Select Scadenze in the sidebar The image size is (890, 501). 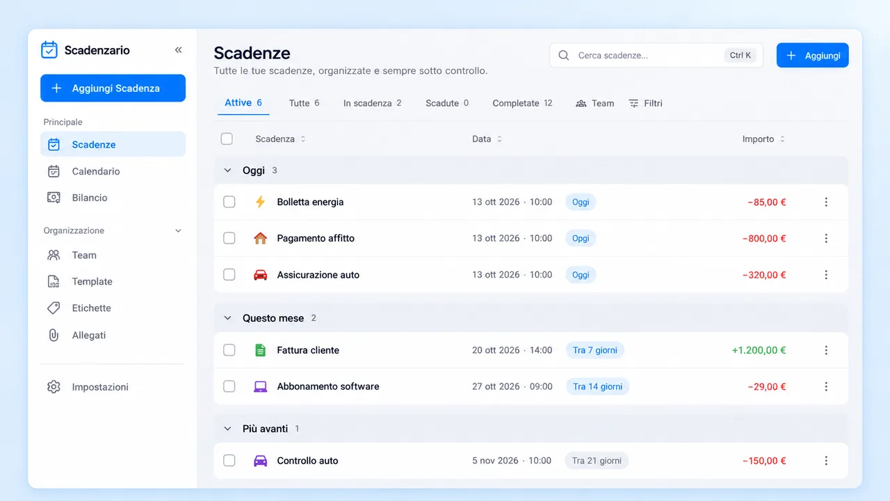[x=113, y=145]
